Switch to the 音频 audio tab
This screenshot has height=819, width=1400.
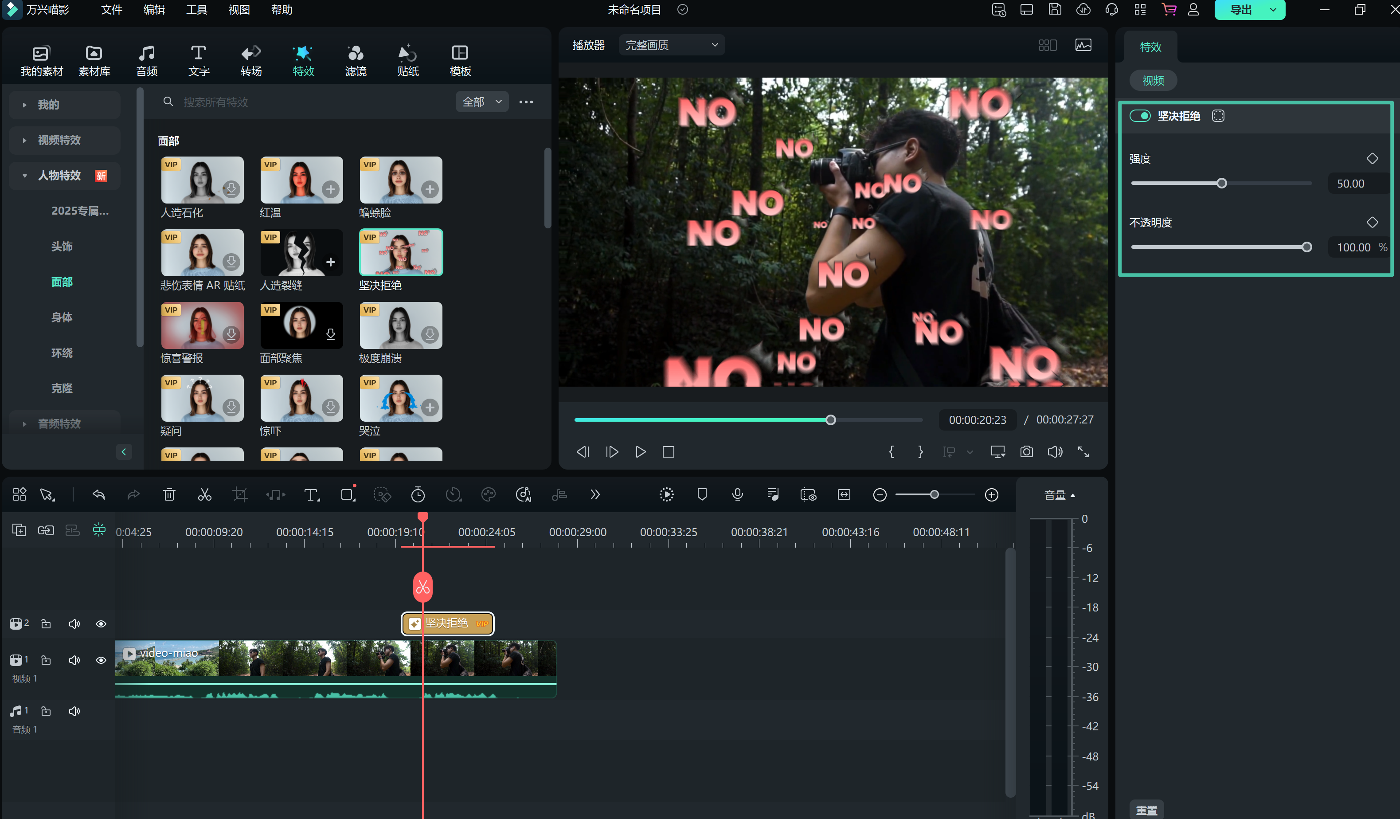coord(147,61)
